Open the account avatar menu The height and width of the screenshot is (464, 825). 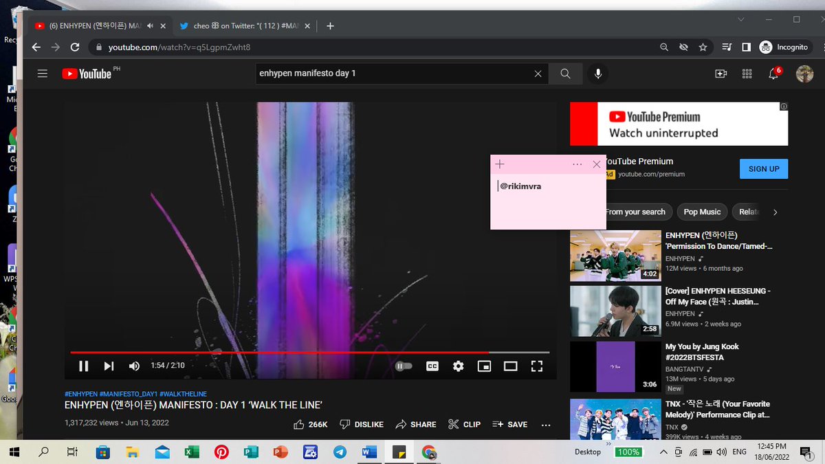coord(804,74)
